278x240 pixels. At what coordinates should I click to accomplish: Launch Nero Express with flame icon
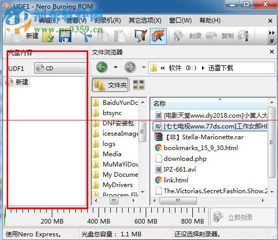158,36
